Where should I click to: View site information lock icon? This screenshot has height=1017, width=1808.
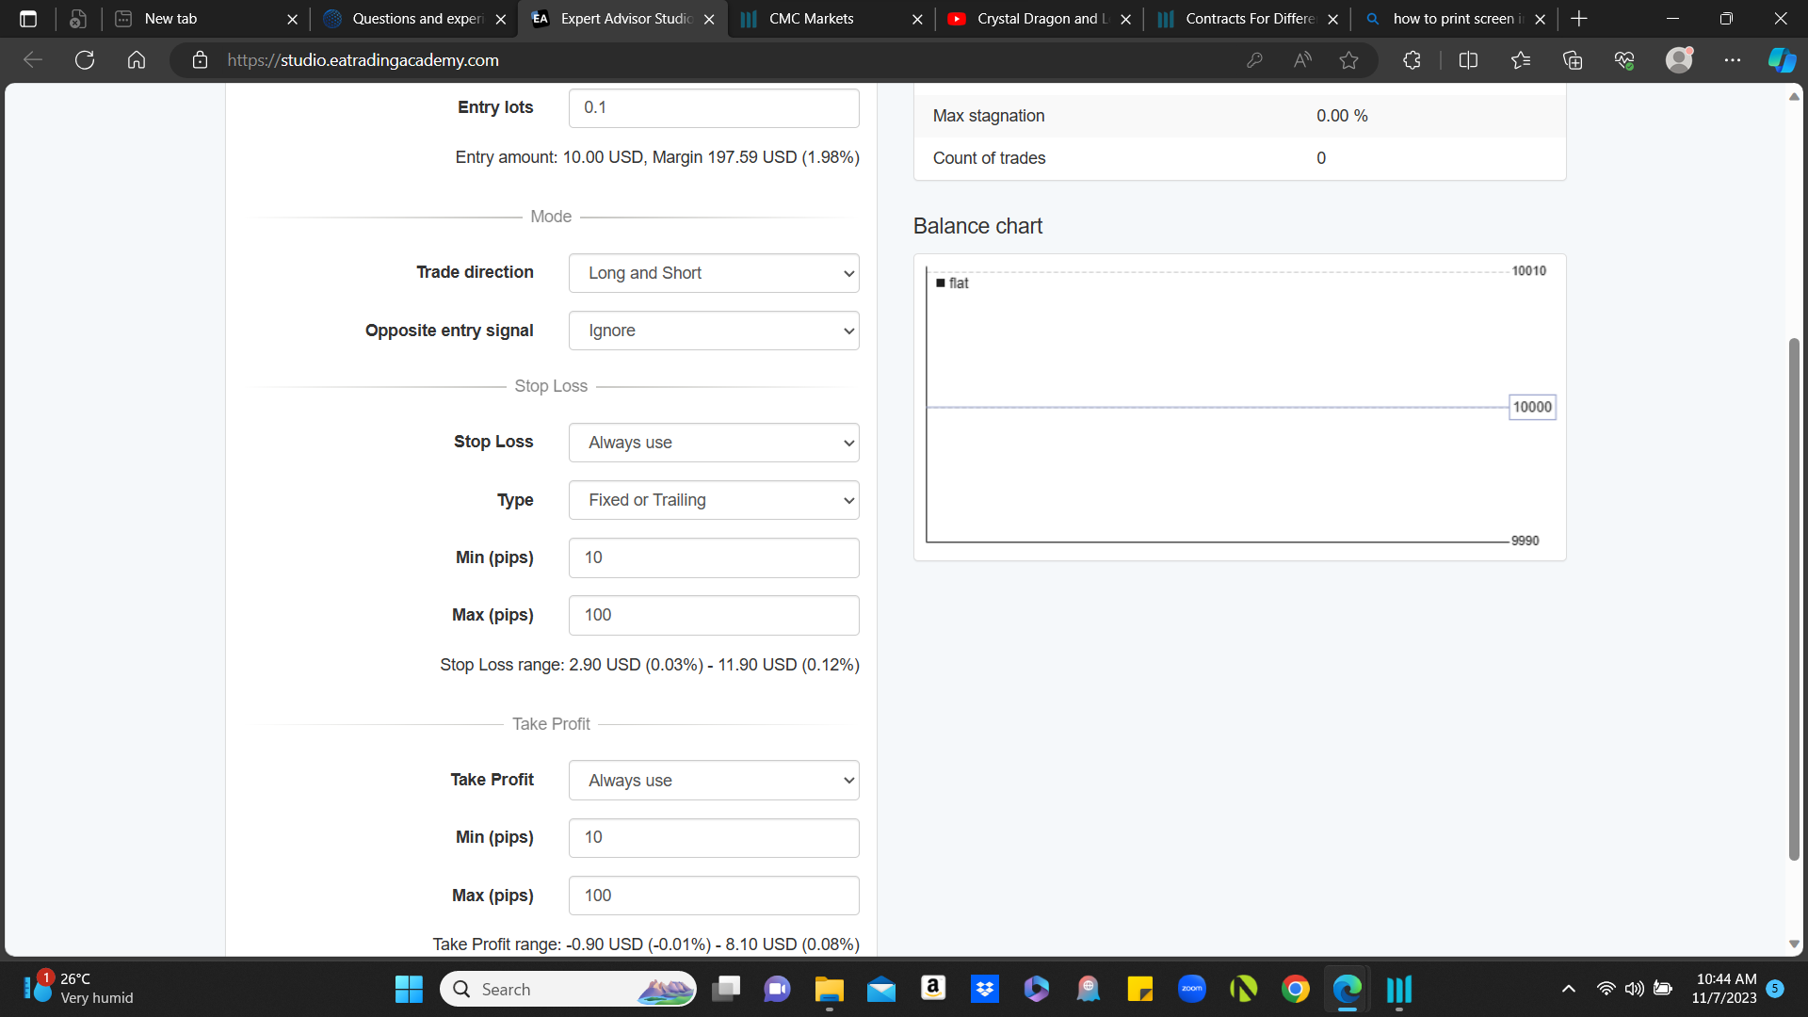(200, 60)
